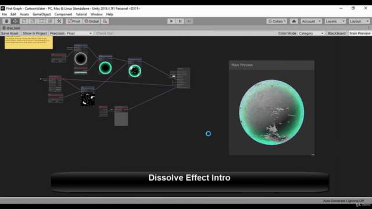Click the tab options kebab icon
This screenshot has width=372, height=209.
click(x=369, y=28)
